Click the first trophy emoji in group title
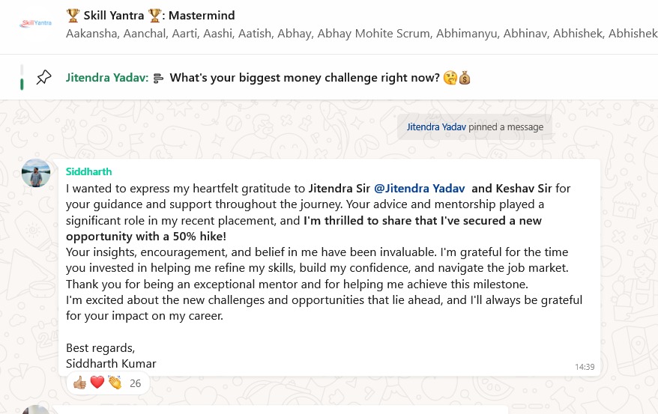 click(73, 15)
